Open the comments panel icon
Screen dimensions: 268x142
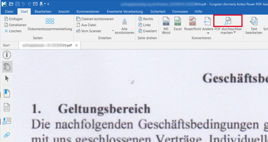pyautogui.click(x=7, y=121)
